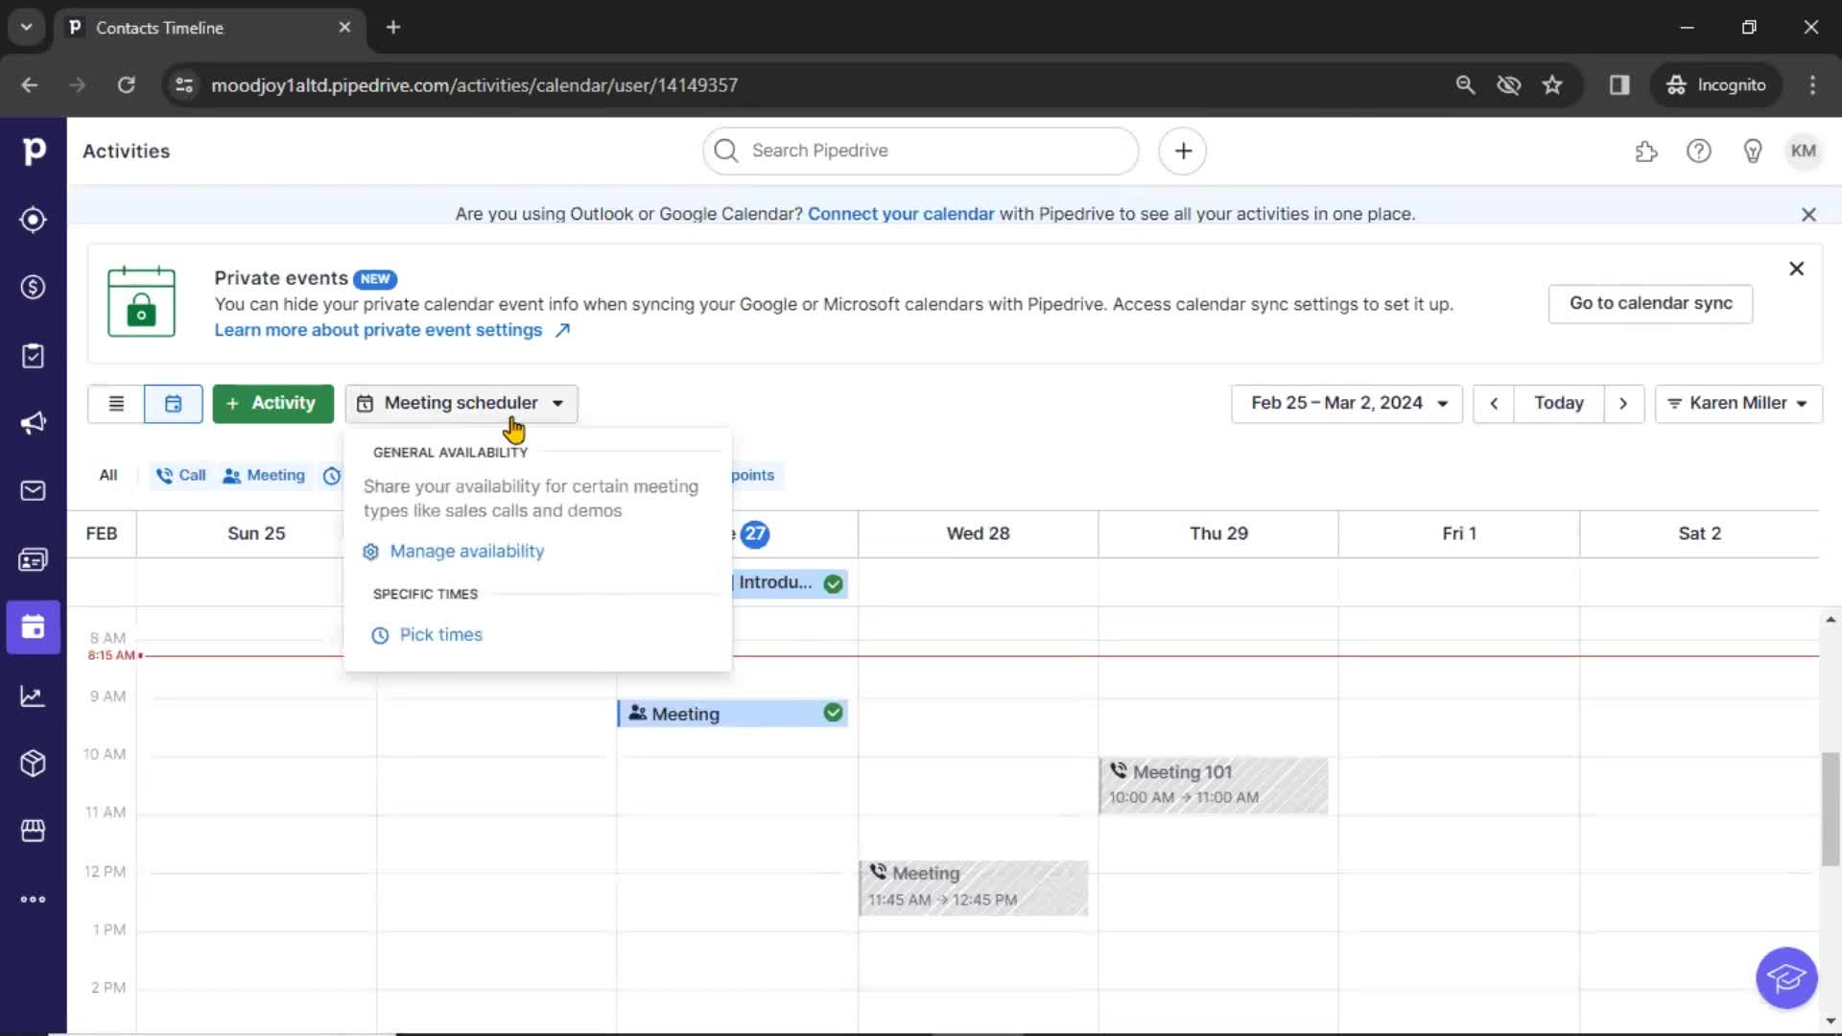The width and height of the screenshot is (1842, 1036).
Task: Select the Fri 1 day header
Action: pos(1459,534)
